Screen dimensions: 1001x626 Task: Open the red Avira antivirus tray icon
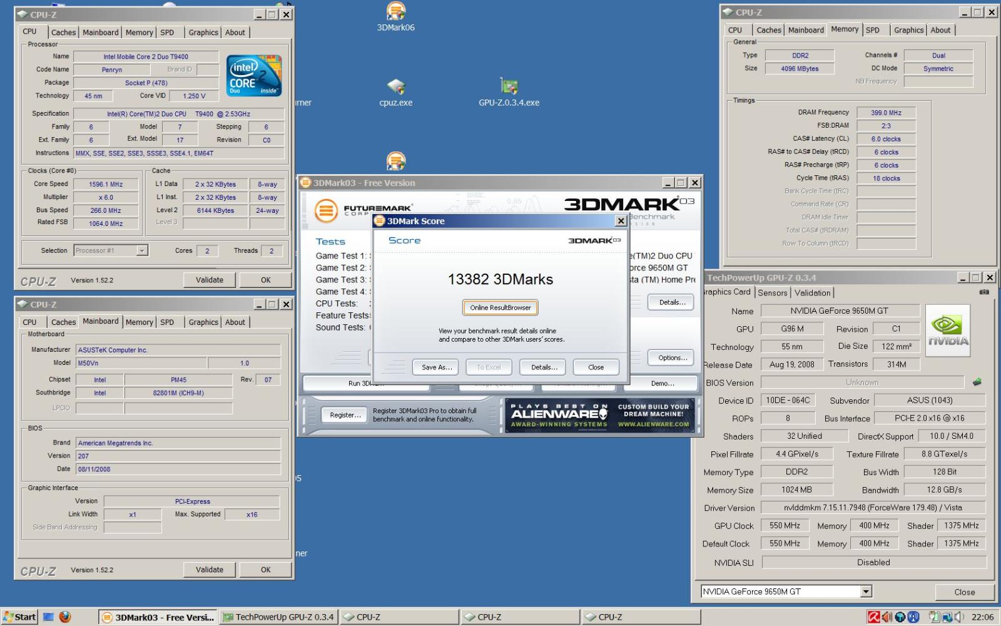[x=874, y=617]
